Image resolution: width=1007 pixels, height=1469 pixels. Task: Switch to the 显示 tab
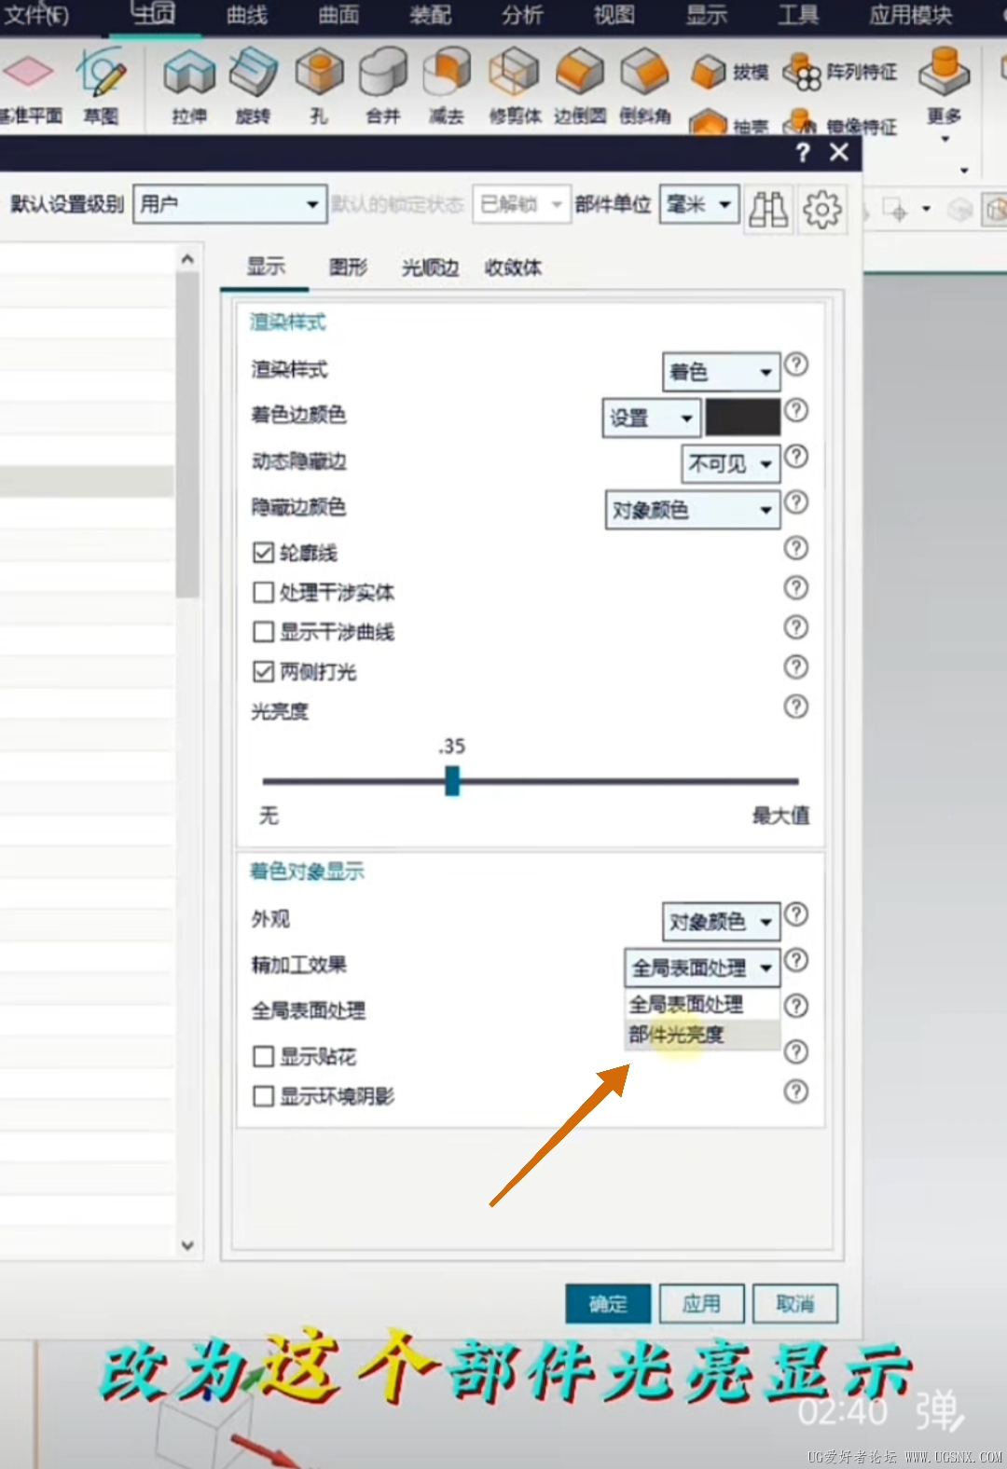(x=265, y=267)
